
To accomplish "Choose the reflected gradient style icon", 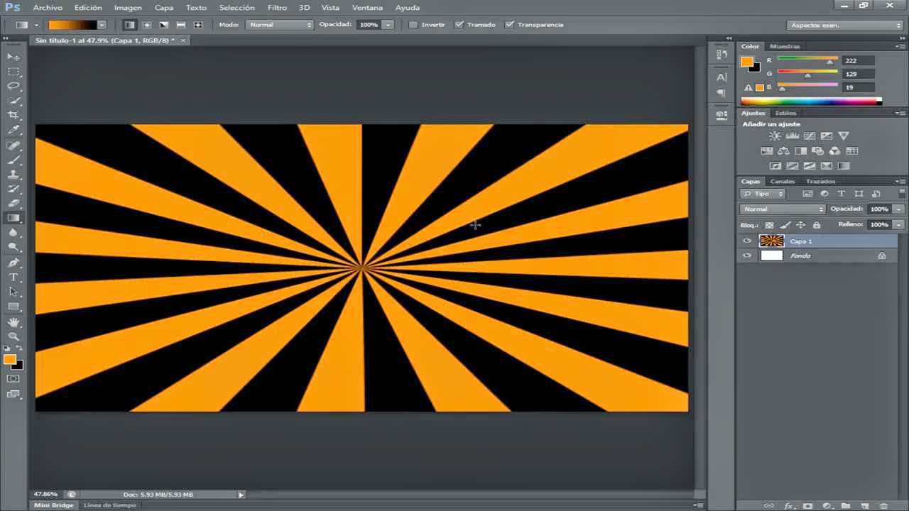I will coord(181,25).
